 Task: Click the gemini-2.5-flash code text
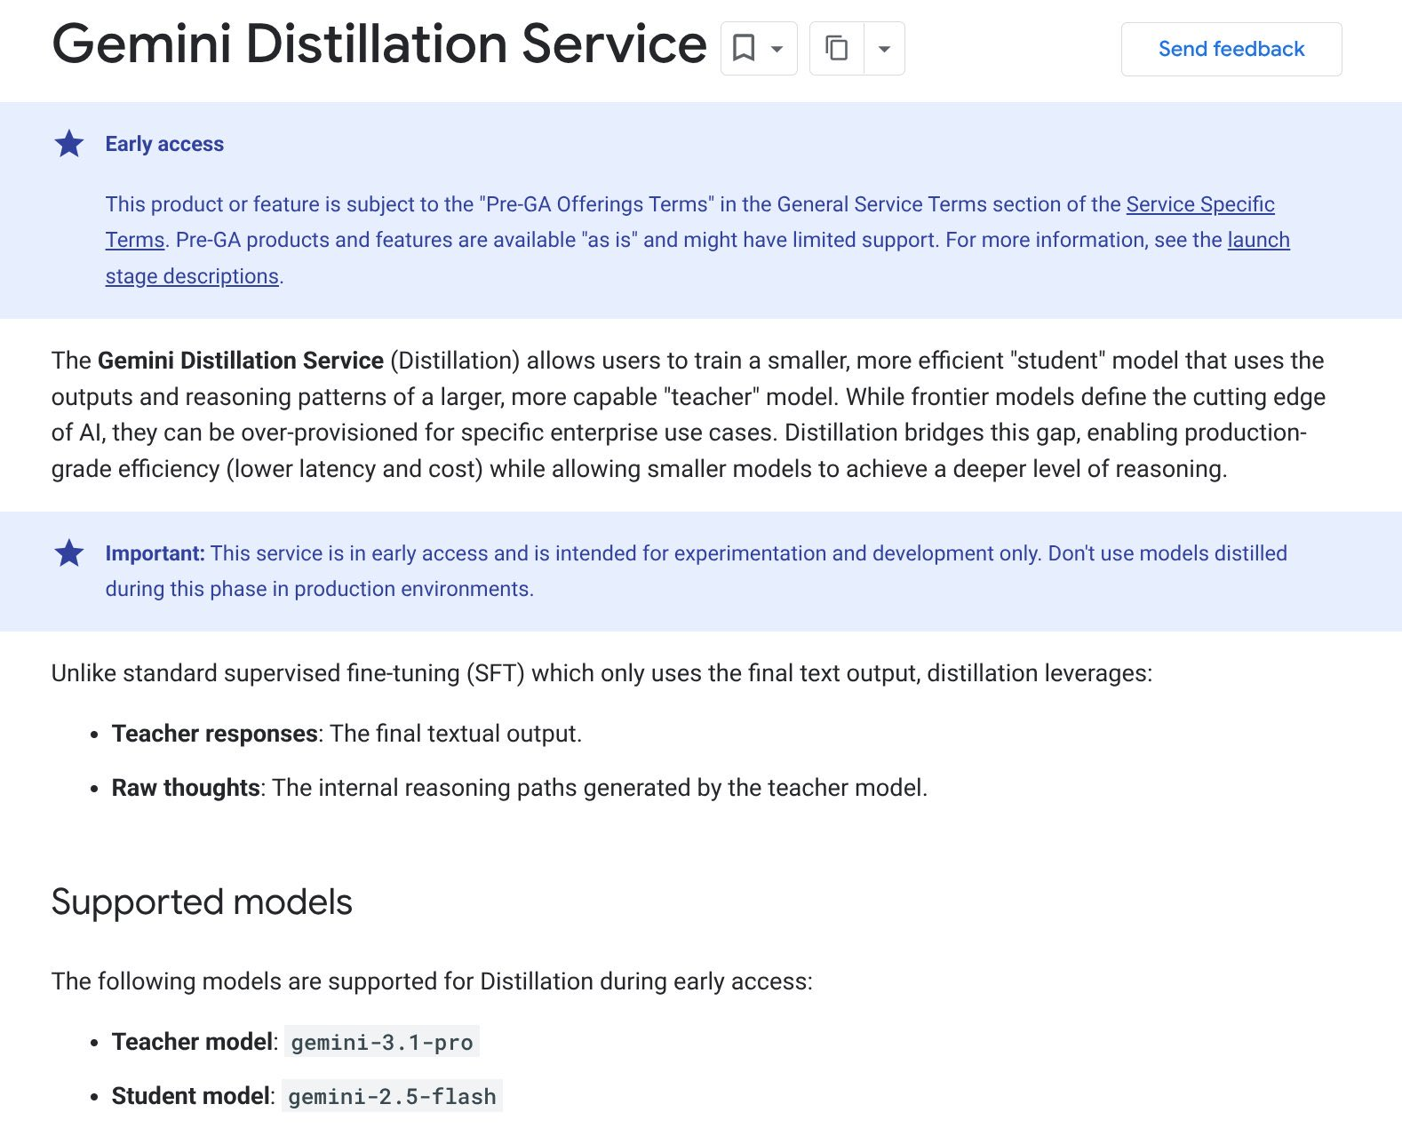pos(392,1096)
